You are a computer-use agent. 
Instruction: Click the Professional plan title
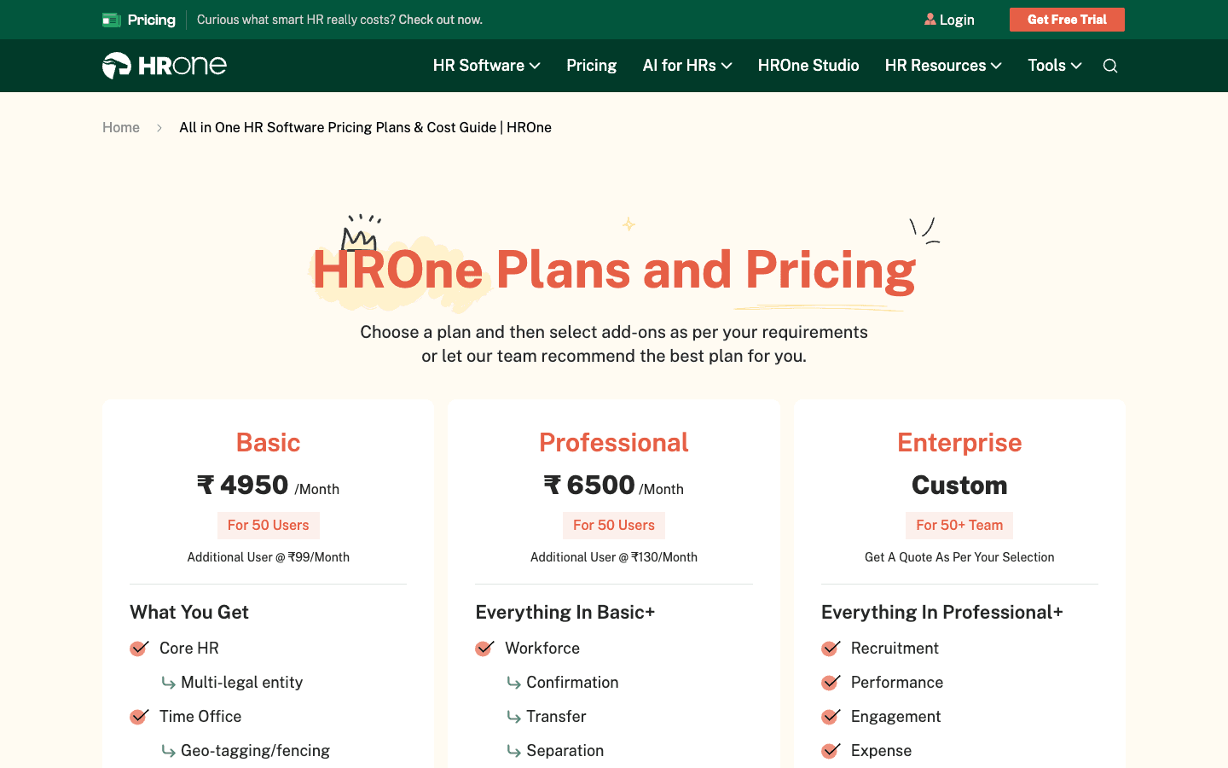pos(614,443)
